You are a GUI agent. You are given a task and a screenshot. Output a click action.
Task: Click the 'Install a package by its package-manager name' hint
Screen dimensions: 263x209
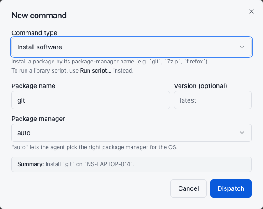pyautogui.click(x=110, y=62)
